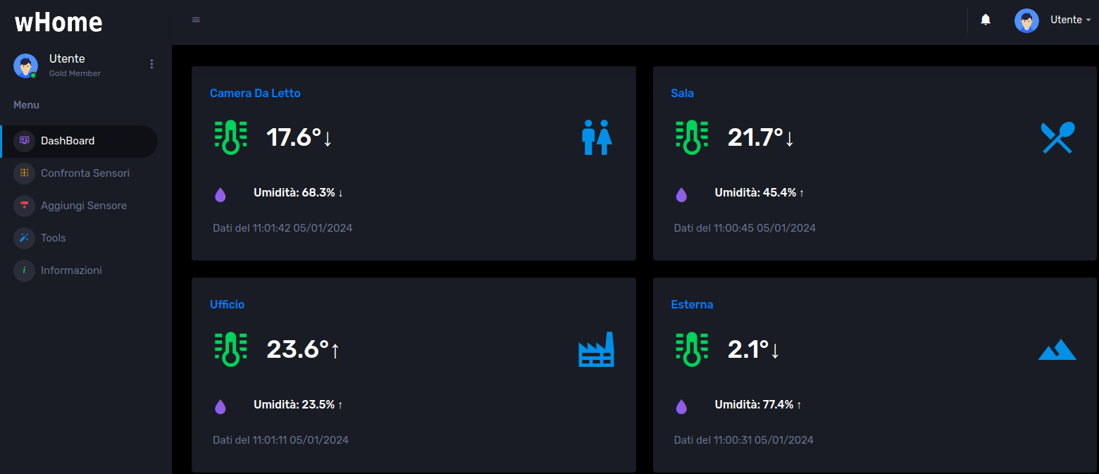Click the Aggiungi Sensore thermometer icon
The width and height of the screenshot is (1099, 474).
pyautogui.click(x=24, y=206)
